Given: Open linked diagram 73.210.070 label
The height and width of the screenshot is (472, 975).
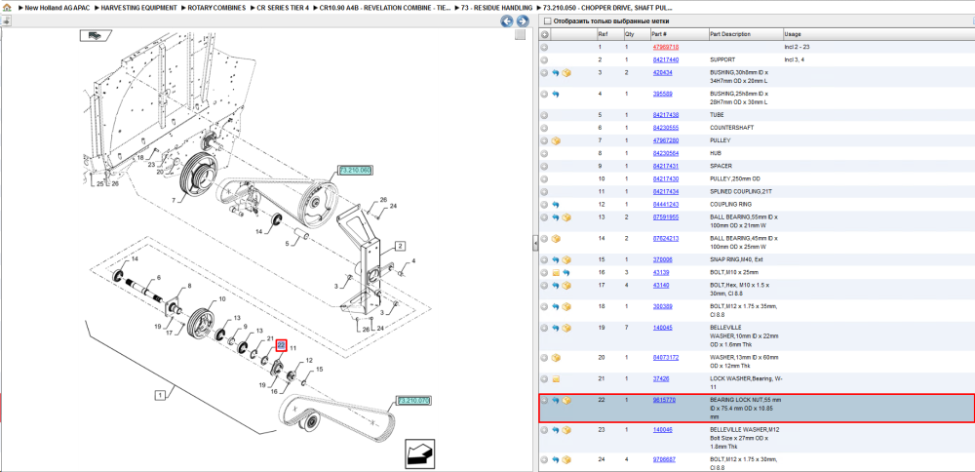Looking at the screenshot, I should [x=414, y=400].
